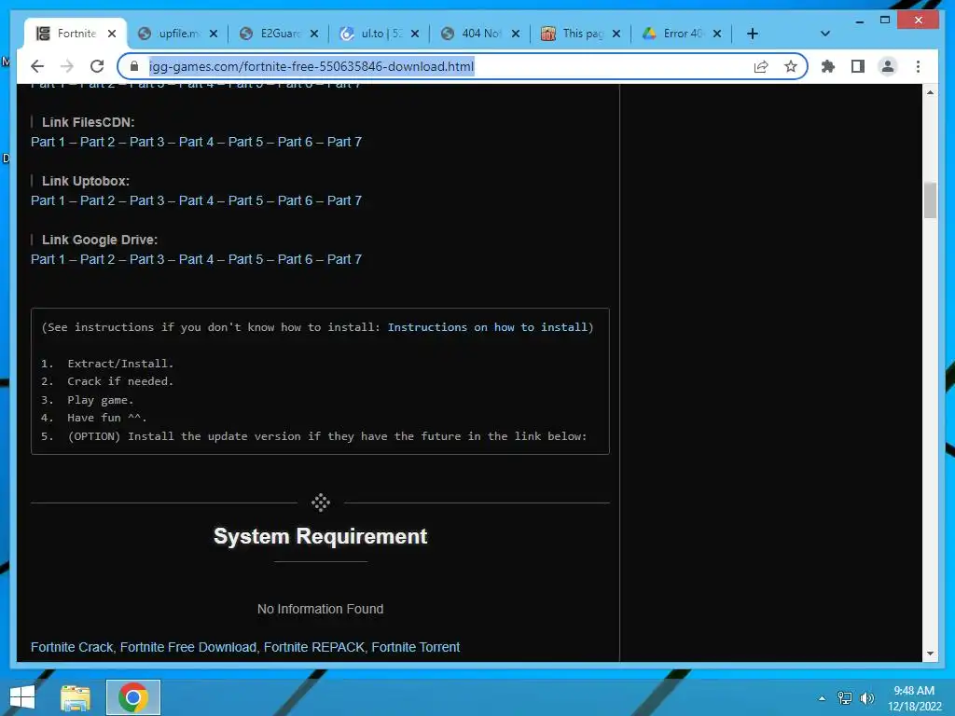Open the Fortnite Torrent tag link
Image resolution: width=955 pixels, height=716 pixels.
point(415,647)
